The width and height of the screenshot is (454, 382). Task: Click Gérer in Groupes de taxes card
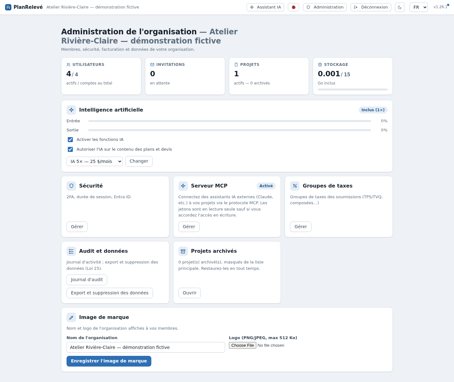300,227
